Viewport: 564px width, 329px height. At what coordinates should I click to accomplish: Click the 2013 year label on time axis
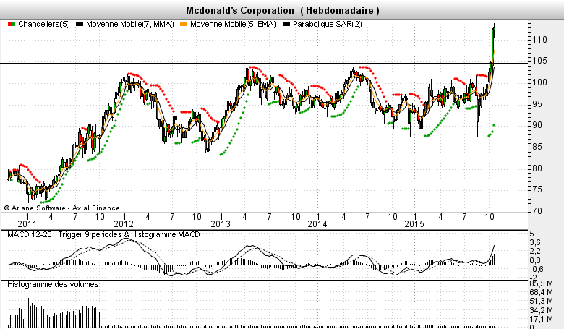point(221,224)
